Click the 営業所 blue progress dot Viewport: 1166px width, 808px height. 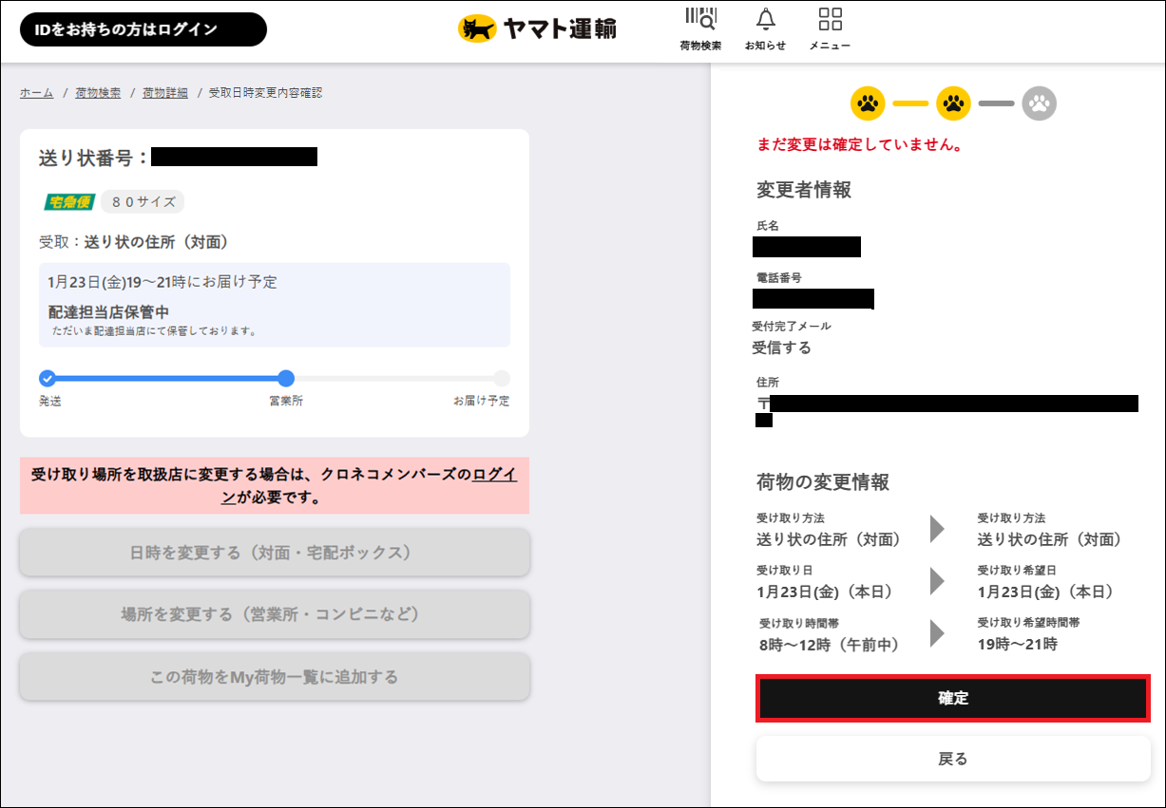tap(286, 378)
